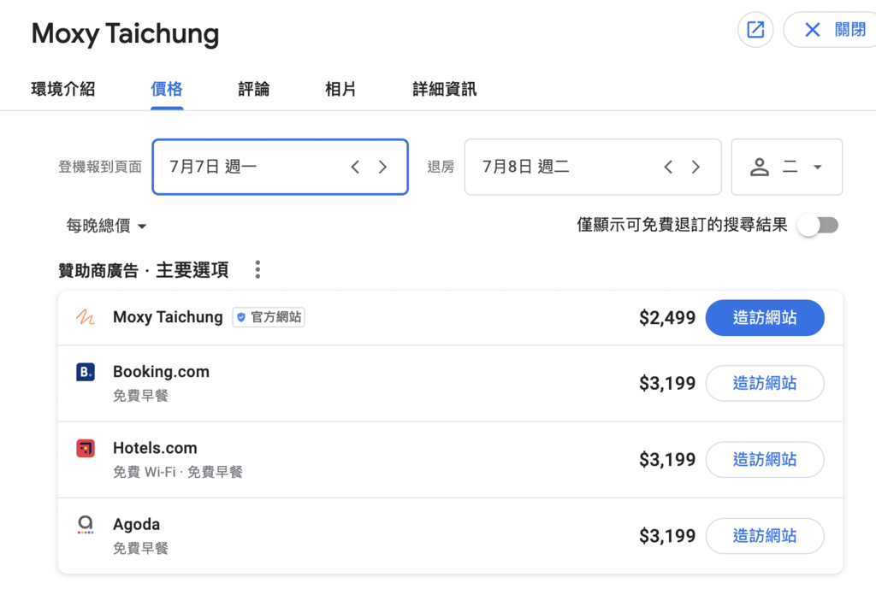Click the check-in date field 7月7日 週一
The width and height of the screenshot is (876, 589).
[280, 167]
